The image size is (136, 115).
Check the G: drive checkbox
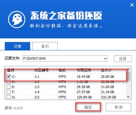(8, 97)
